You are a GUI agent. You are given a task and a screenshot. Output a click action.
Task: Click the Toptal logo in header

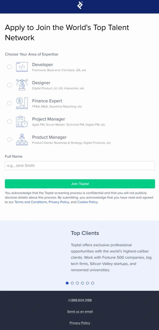(80, 5)
